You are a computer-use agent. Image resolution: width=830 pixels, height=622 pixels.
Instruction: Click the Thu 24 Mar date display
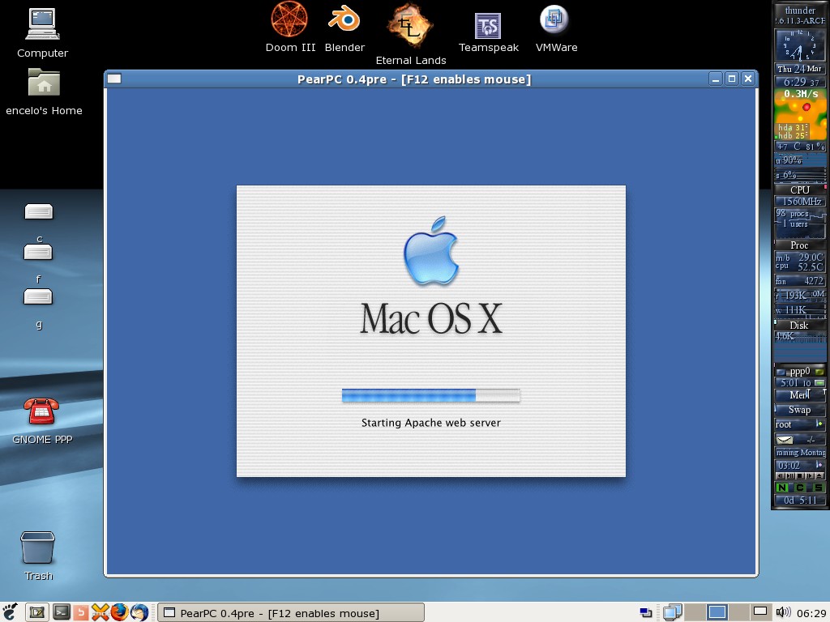pos(800,69)
